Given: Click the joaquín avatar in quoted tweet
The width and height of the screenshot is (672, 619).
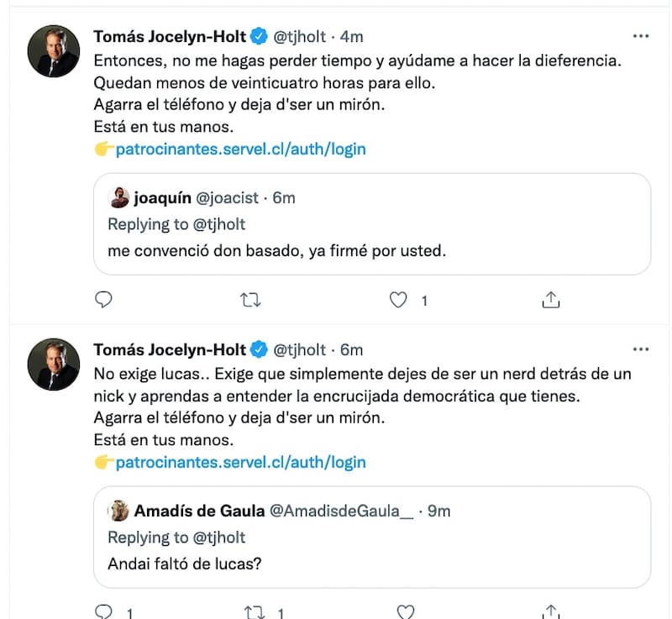Looking at the screenshot, I should 119,198.
